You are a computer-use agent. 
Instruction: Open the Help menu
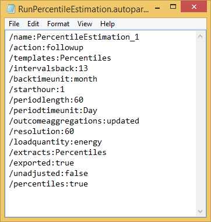click(x=107, y=24)
